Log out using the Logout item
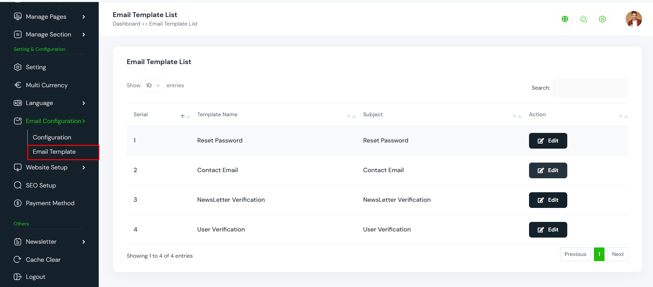This screenshot has height=287, width=653. (35, 277)
